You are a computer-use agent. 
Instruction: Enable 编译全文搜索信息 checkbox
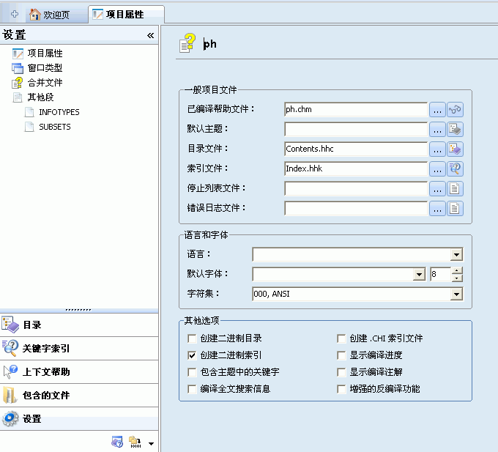[192, 389]
